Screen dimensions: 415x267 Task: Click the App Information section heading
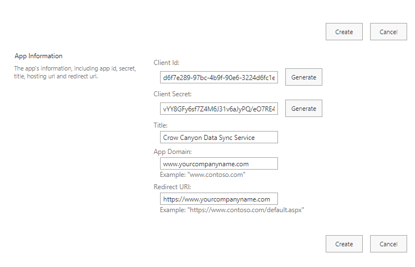click(38, 56)
